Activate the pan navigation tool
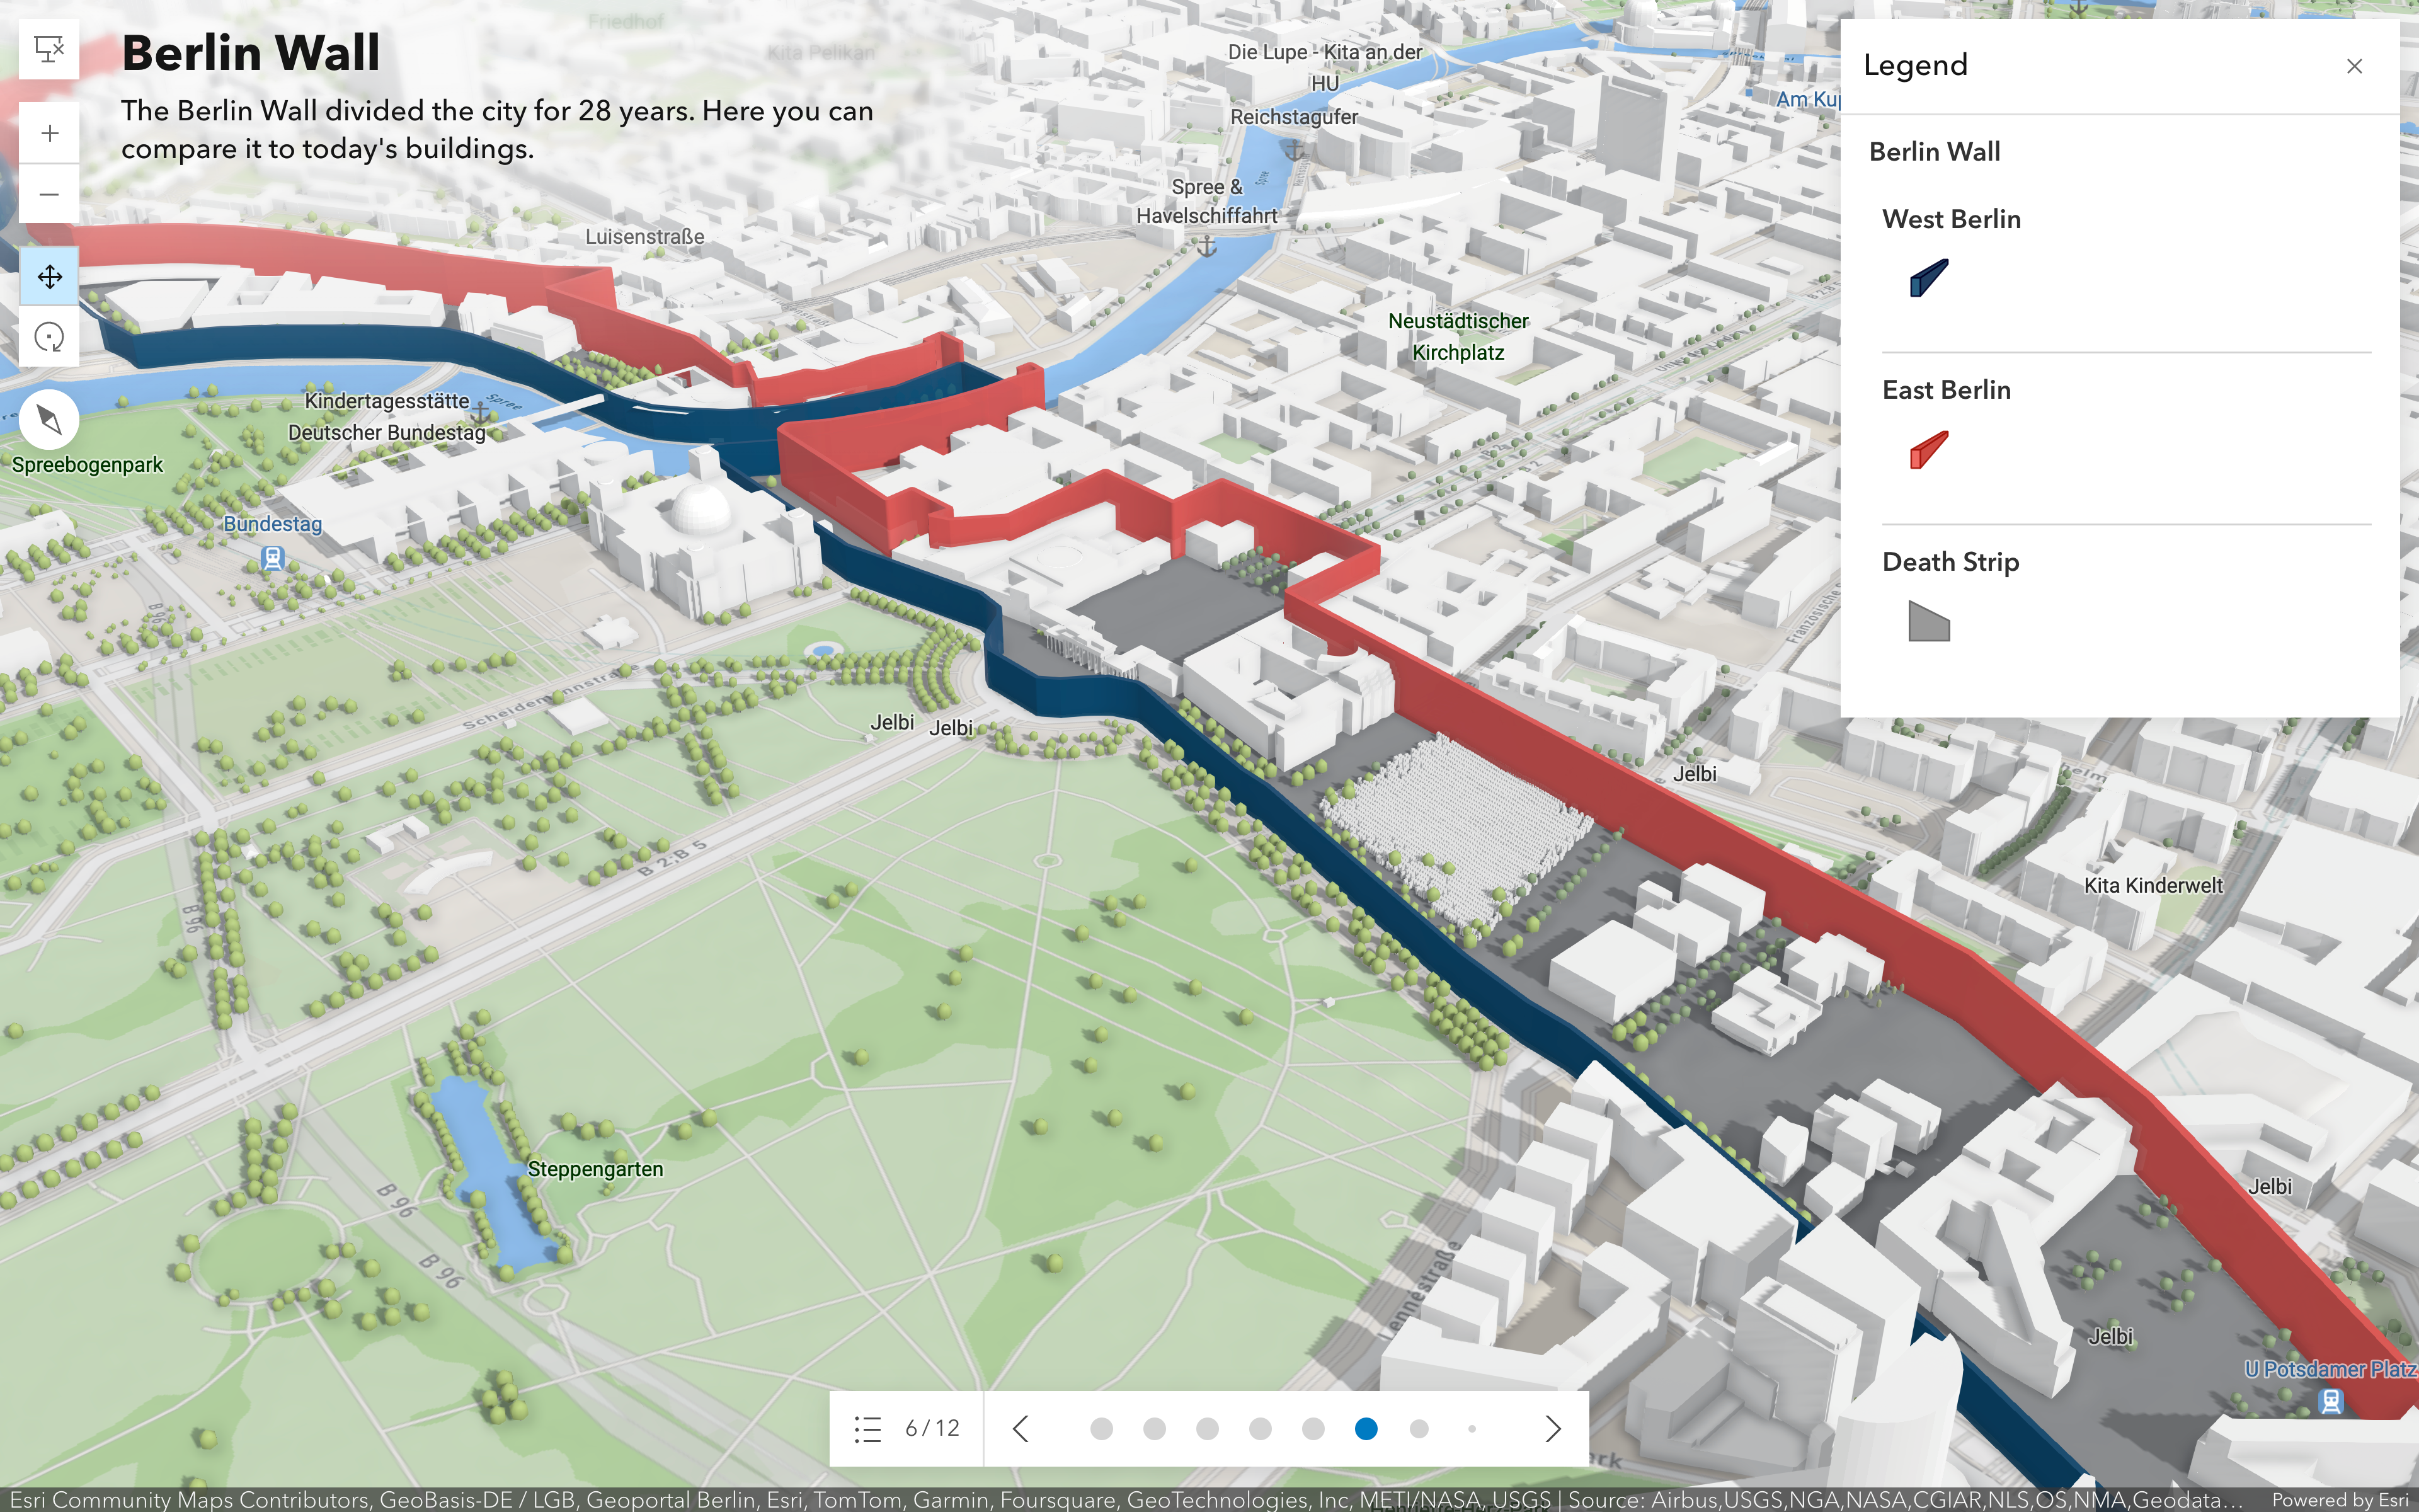 point(49,277)
